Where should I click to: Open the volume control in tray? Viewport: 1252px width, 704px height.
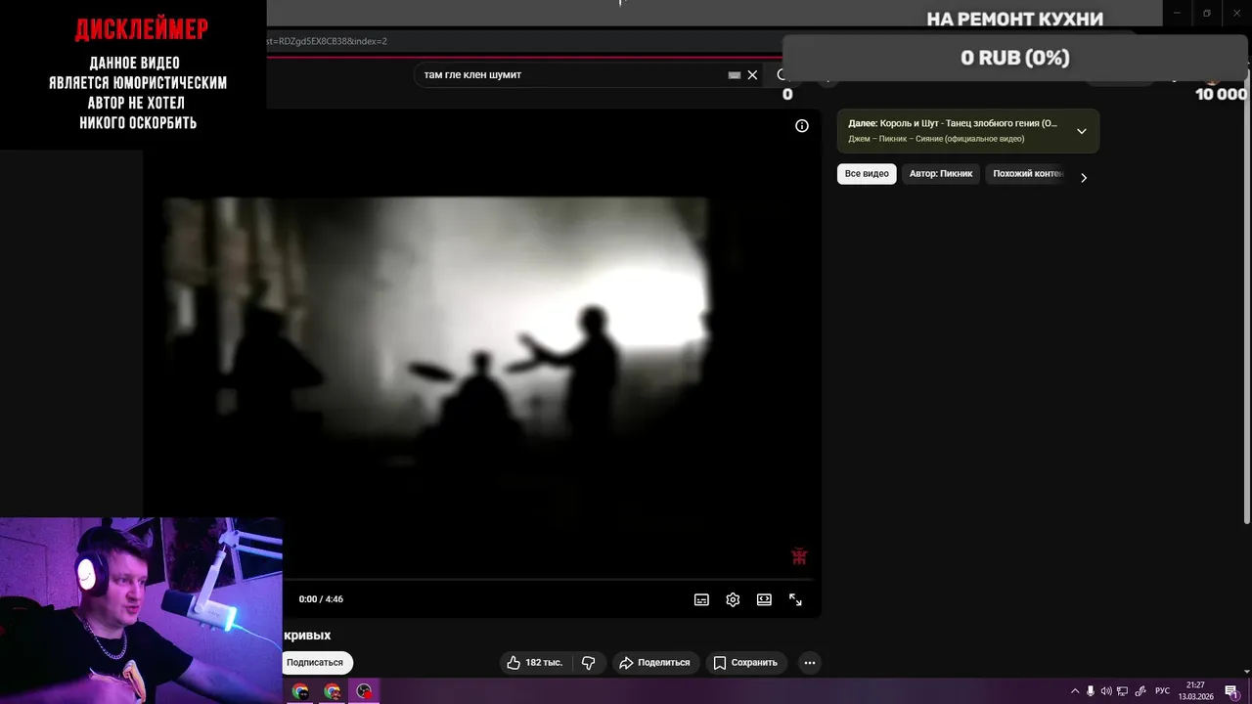click(x=1105, y=691)
